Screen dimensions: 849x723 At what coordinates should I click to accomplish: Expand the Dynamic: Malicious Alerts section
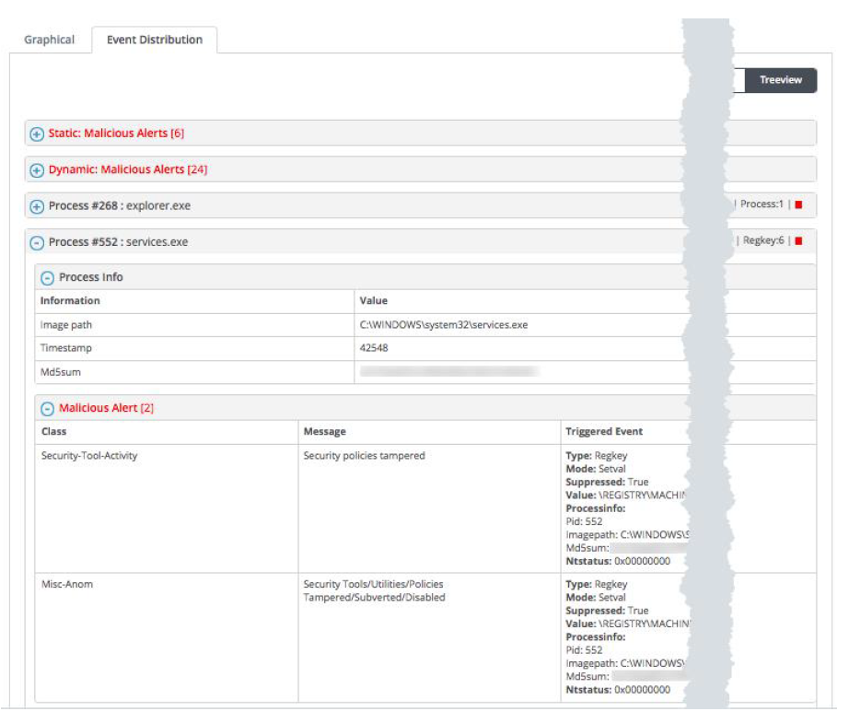click(37, 170)
